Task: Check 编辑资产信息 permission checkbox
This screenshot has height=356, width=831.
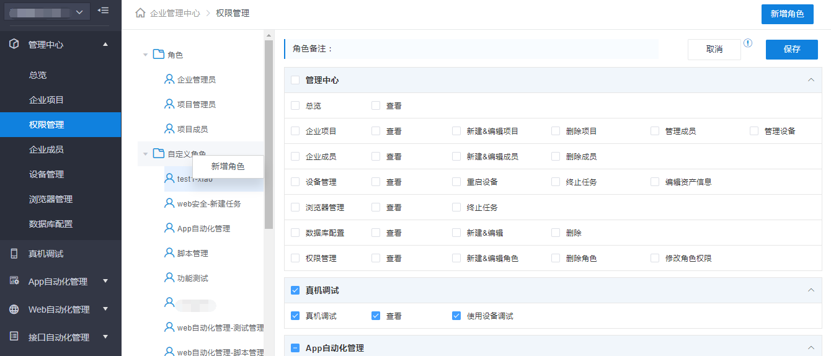Action: click(x=655, y=182)
